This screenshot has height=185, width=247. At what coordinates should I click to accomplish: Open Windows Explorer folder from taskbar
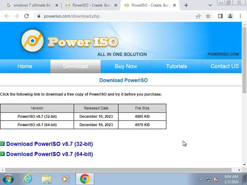coord(47,179)
